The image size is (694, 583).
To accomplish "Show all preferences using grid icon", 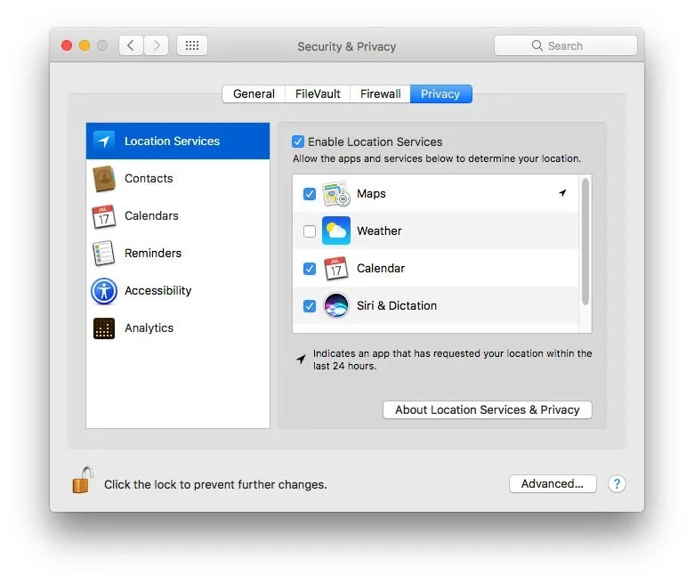I will tap(192, 45).
